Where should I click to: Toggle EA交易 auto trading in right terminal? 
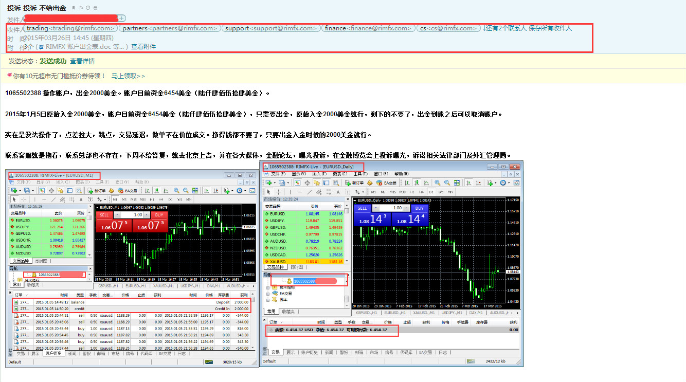pos(387,183)
